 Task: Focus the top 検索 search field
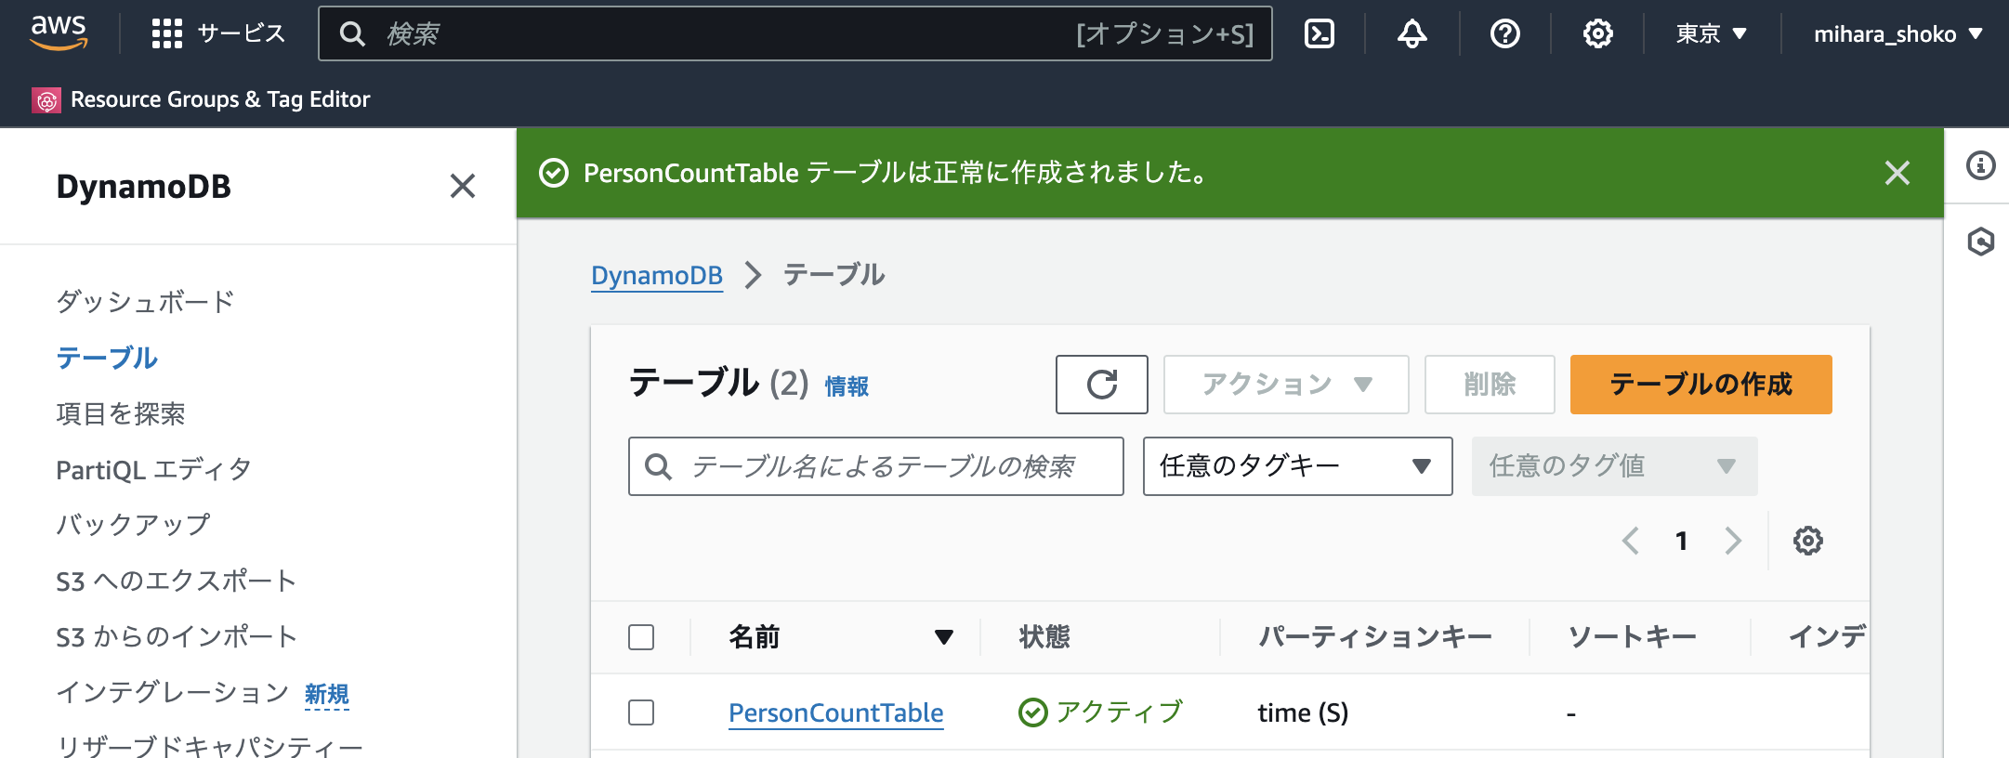pos(795,34)
